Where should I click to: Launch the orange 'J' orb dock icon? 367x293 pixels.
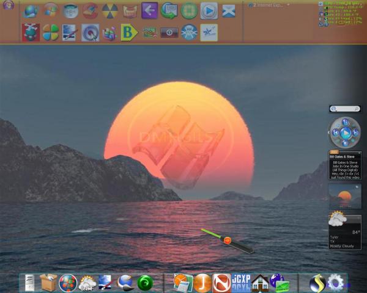click(202, 283)
